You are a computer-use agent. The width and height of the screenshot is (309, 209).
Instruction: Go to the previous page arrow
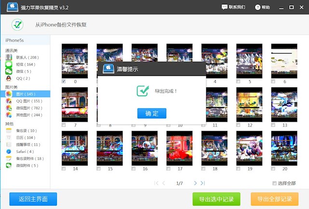pyautogui.click(x=164, y=183)
